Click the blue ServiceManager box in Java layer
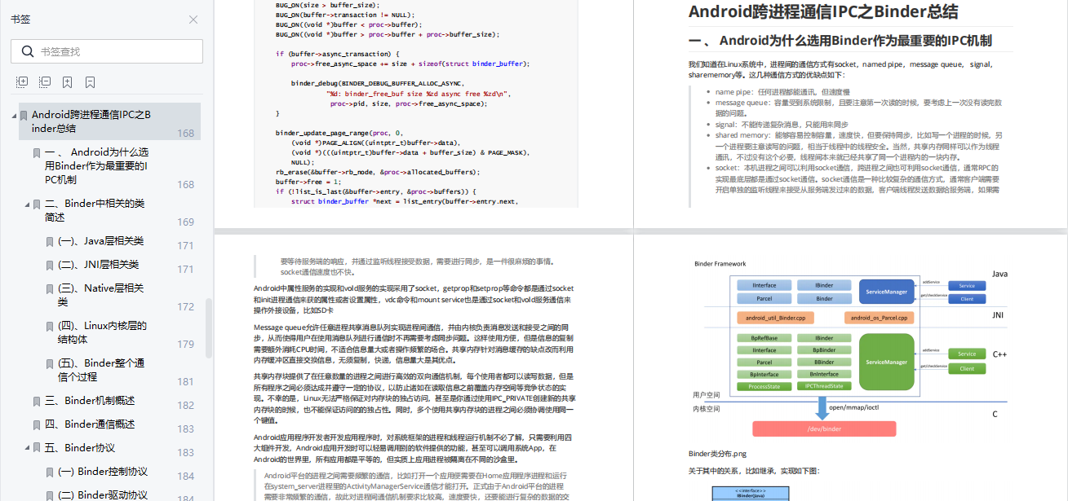The image size is (1068, 501). tap(887, 291)
